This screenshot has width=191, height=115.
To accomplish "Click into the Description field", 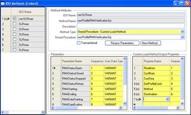I will point(131,26).
